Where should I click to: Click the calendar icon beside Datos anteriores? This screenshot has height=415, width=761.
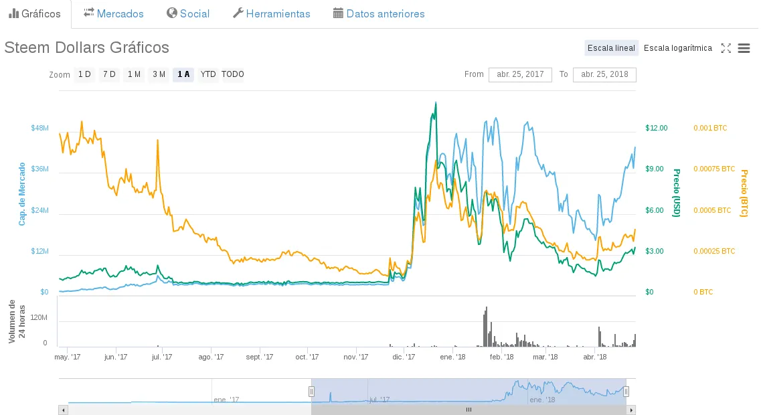(338, 13)
